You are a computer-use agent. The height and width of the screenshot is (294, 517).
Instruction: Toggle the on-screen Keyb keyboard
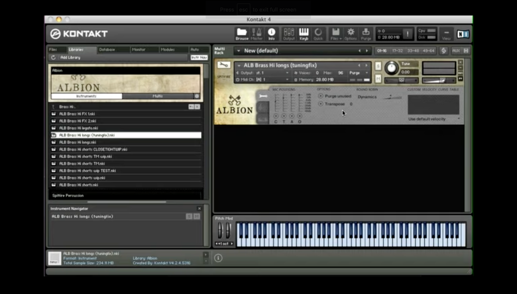click(304, 34)
